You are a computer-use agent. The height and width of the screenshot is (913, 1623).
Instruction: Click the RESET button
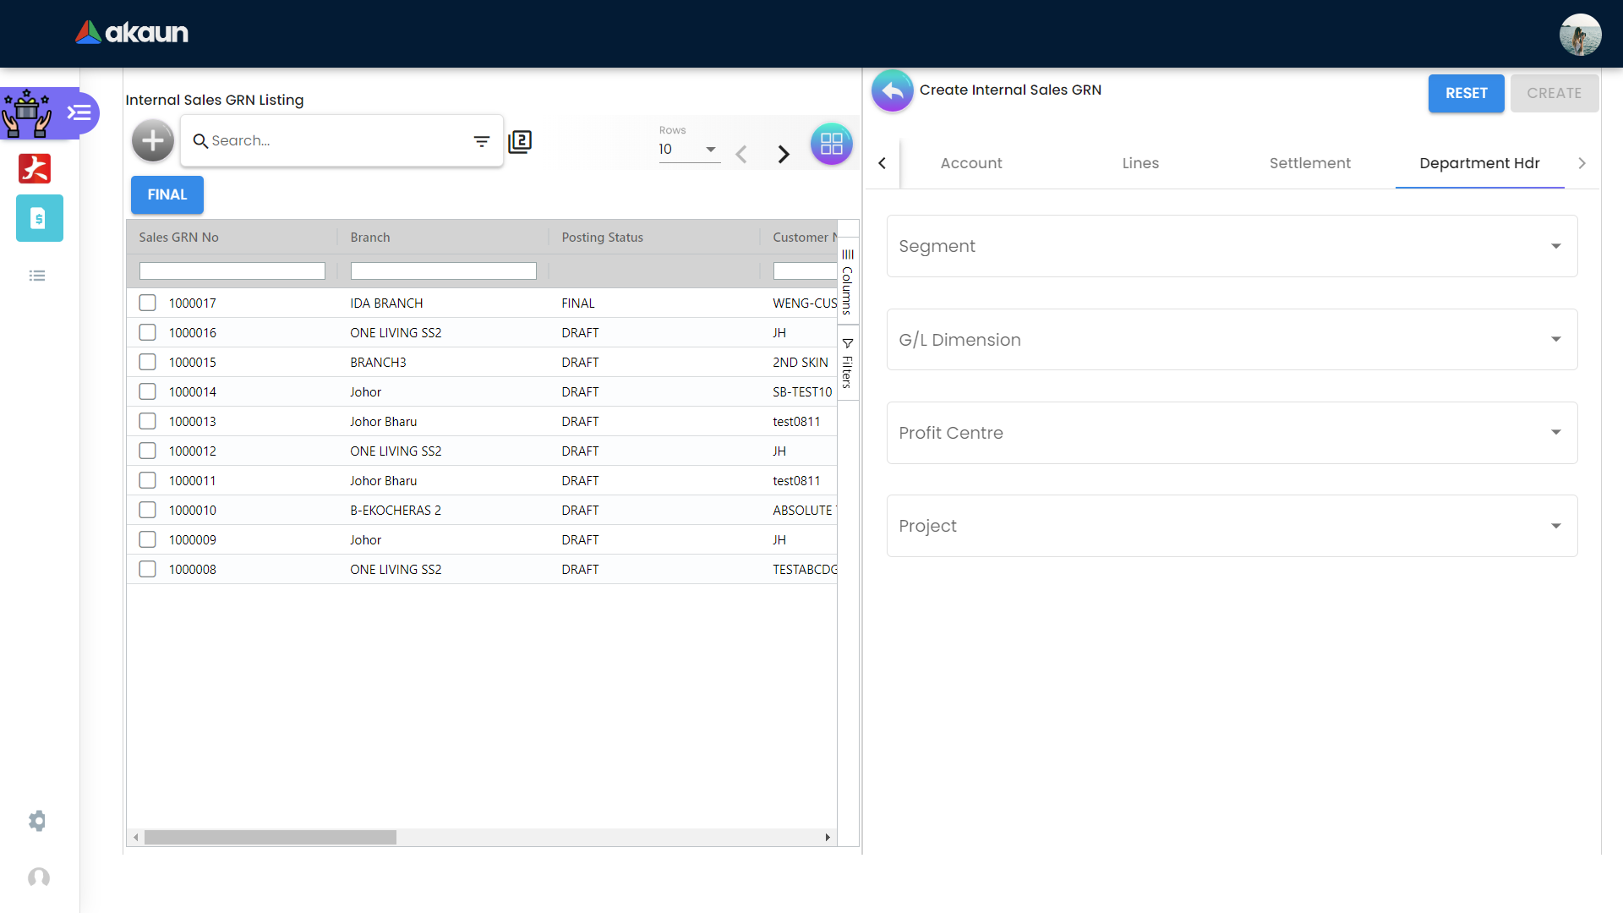(x=1466, y=93)
